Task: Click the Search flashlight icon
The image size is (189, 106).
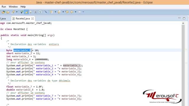Action: point(13,12)
